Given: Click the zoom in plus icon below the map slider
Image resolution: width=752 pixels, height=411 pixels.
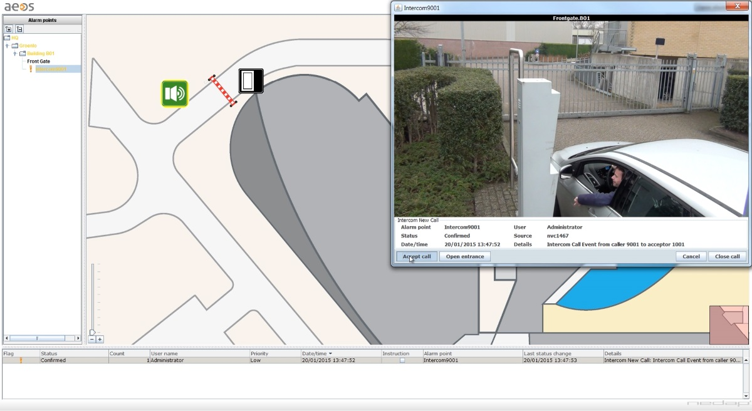Looking at the screenshot, I should 100,339.
